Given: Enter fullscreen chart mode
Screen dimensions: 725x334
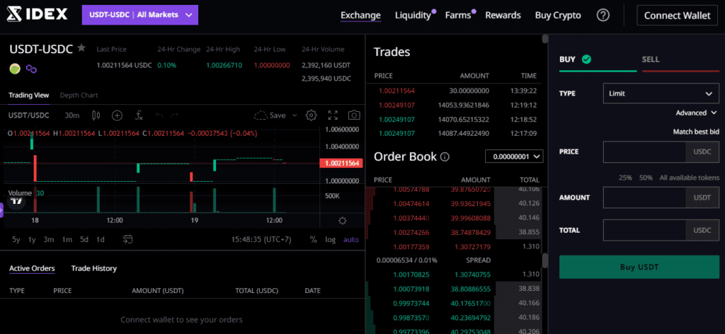Looking at the screenshot, I should [x=333, y=115].
